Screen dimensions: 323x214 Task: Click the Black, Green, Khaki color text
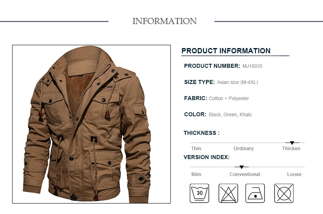[x=230, y=115]
